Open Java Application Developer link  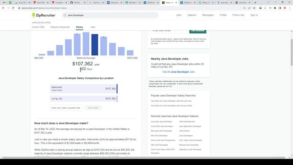point(190,126)
